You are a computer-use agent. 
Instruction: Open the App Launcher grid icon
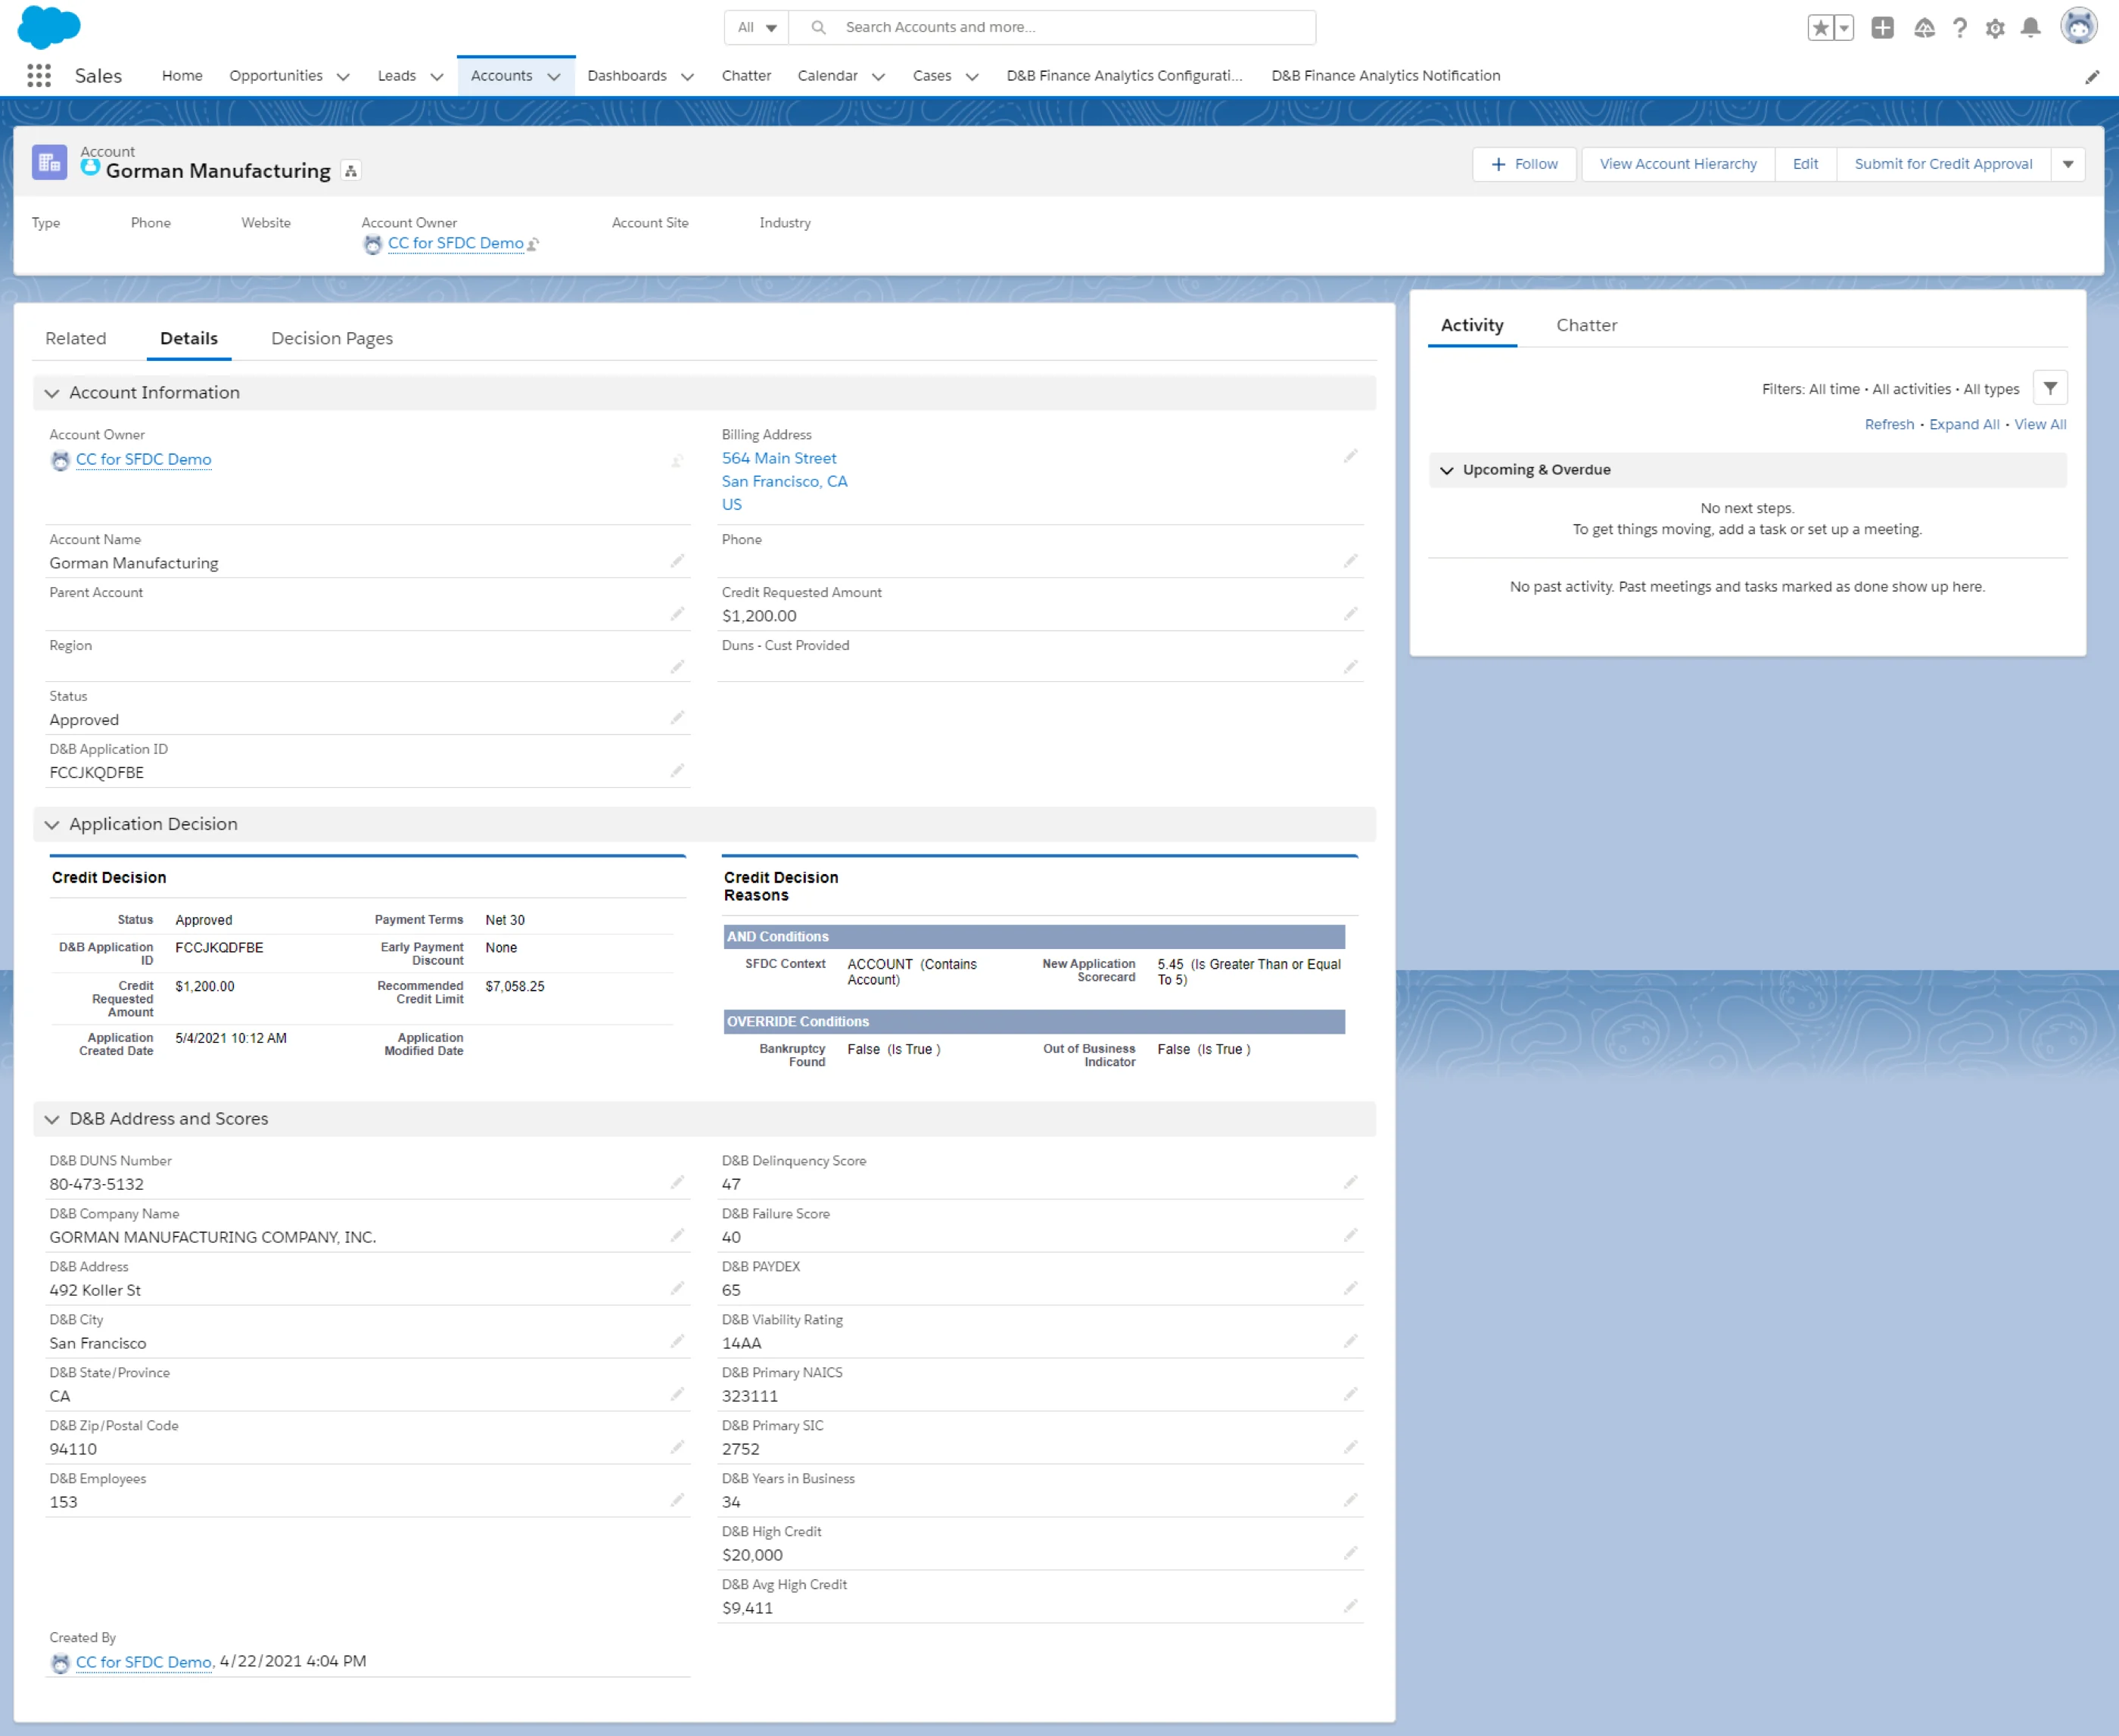point(39,76)
